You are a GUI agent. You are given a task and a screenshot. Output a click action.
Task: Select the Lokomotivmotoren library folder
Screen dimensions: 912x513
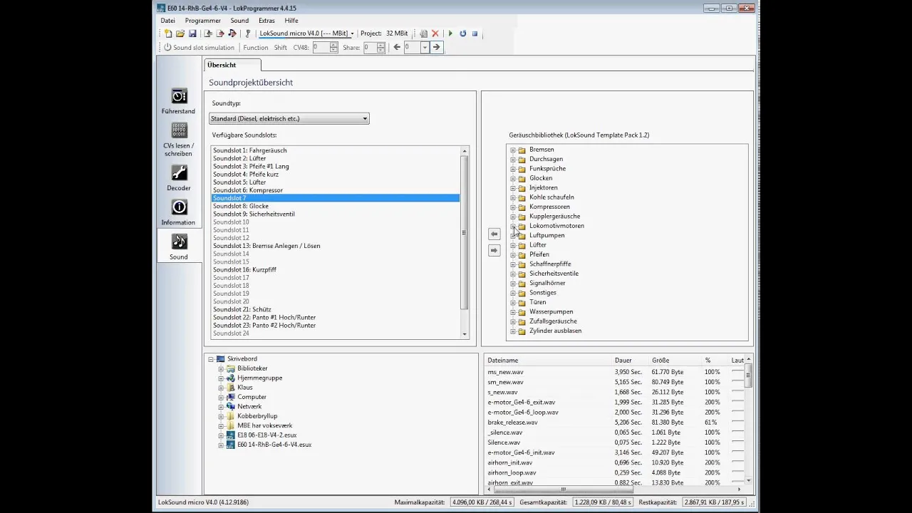click(x=556, y=226)
